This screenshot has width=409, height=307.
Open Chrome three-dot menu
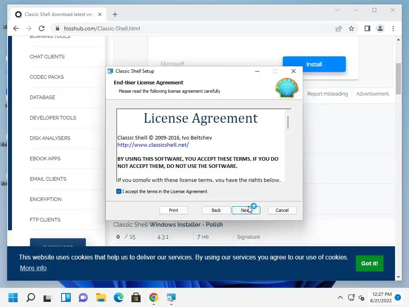point(393,28)
